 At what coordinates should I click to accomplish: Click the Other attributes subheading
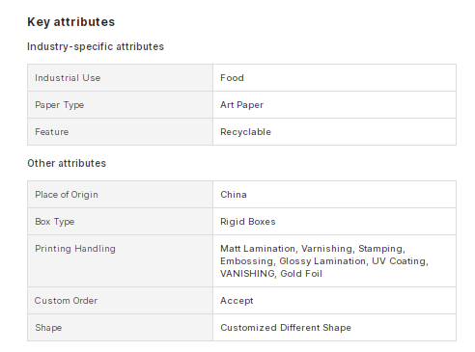(67, 163)
